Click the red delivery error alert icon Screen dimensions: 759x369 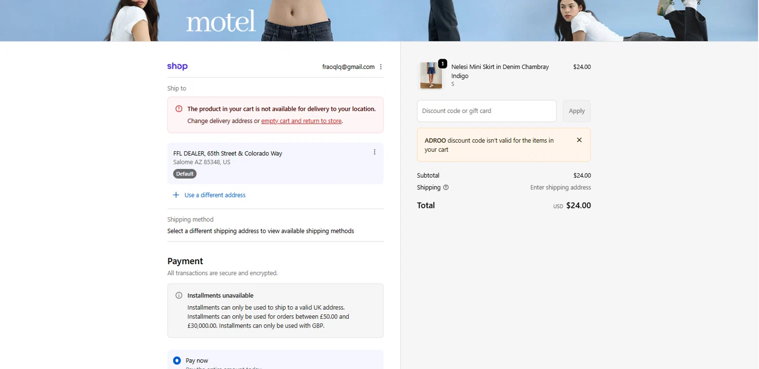coord(179,109)
